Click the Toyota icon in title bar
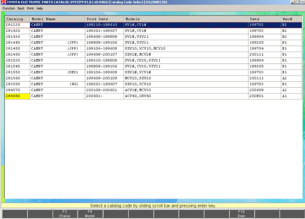Screen dimensions: 305x219 click(x=4, y=2)
